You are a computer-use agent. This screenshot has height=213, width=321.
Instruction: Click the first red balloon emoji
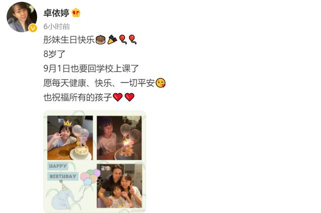(x=123, y=39)
